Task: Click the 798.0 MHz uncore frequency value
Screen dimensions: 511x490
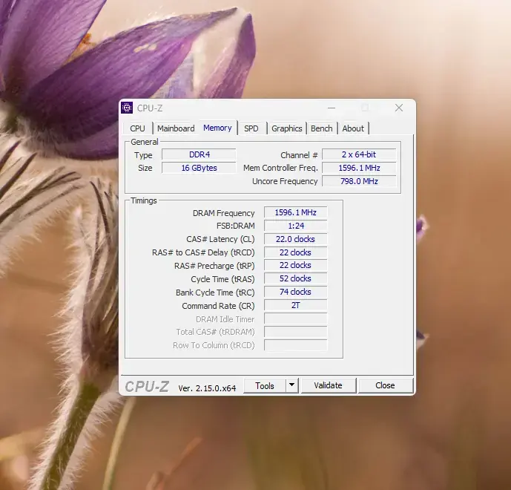Action: coord(359,181)
